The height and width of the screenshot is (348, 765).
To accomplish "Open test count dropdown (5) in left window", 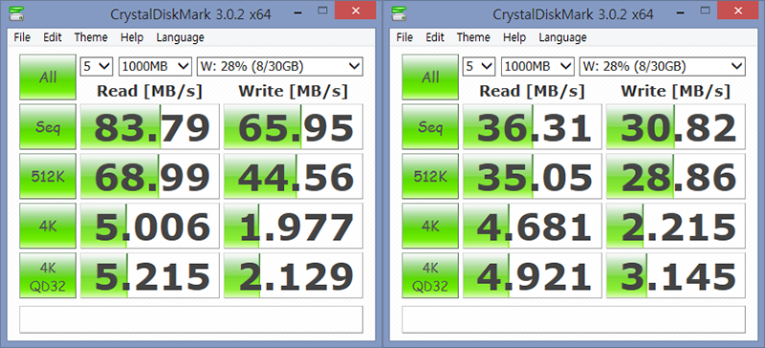I will [x=97, y=66].
